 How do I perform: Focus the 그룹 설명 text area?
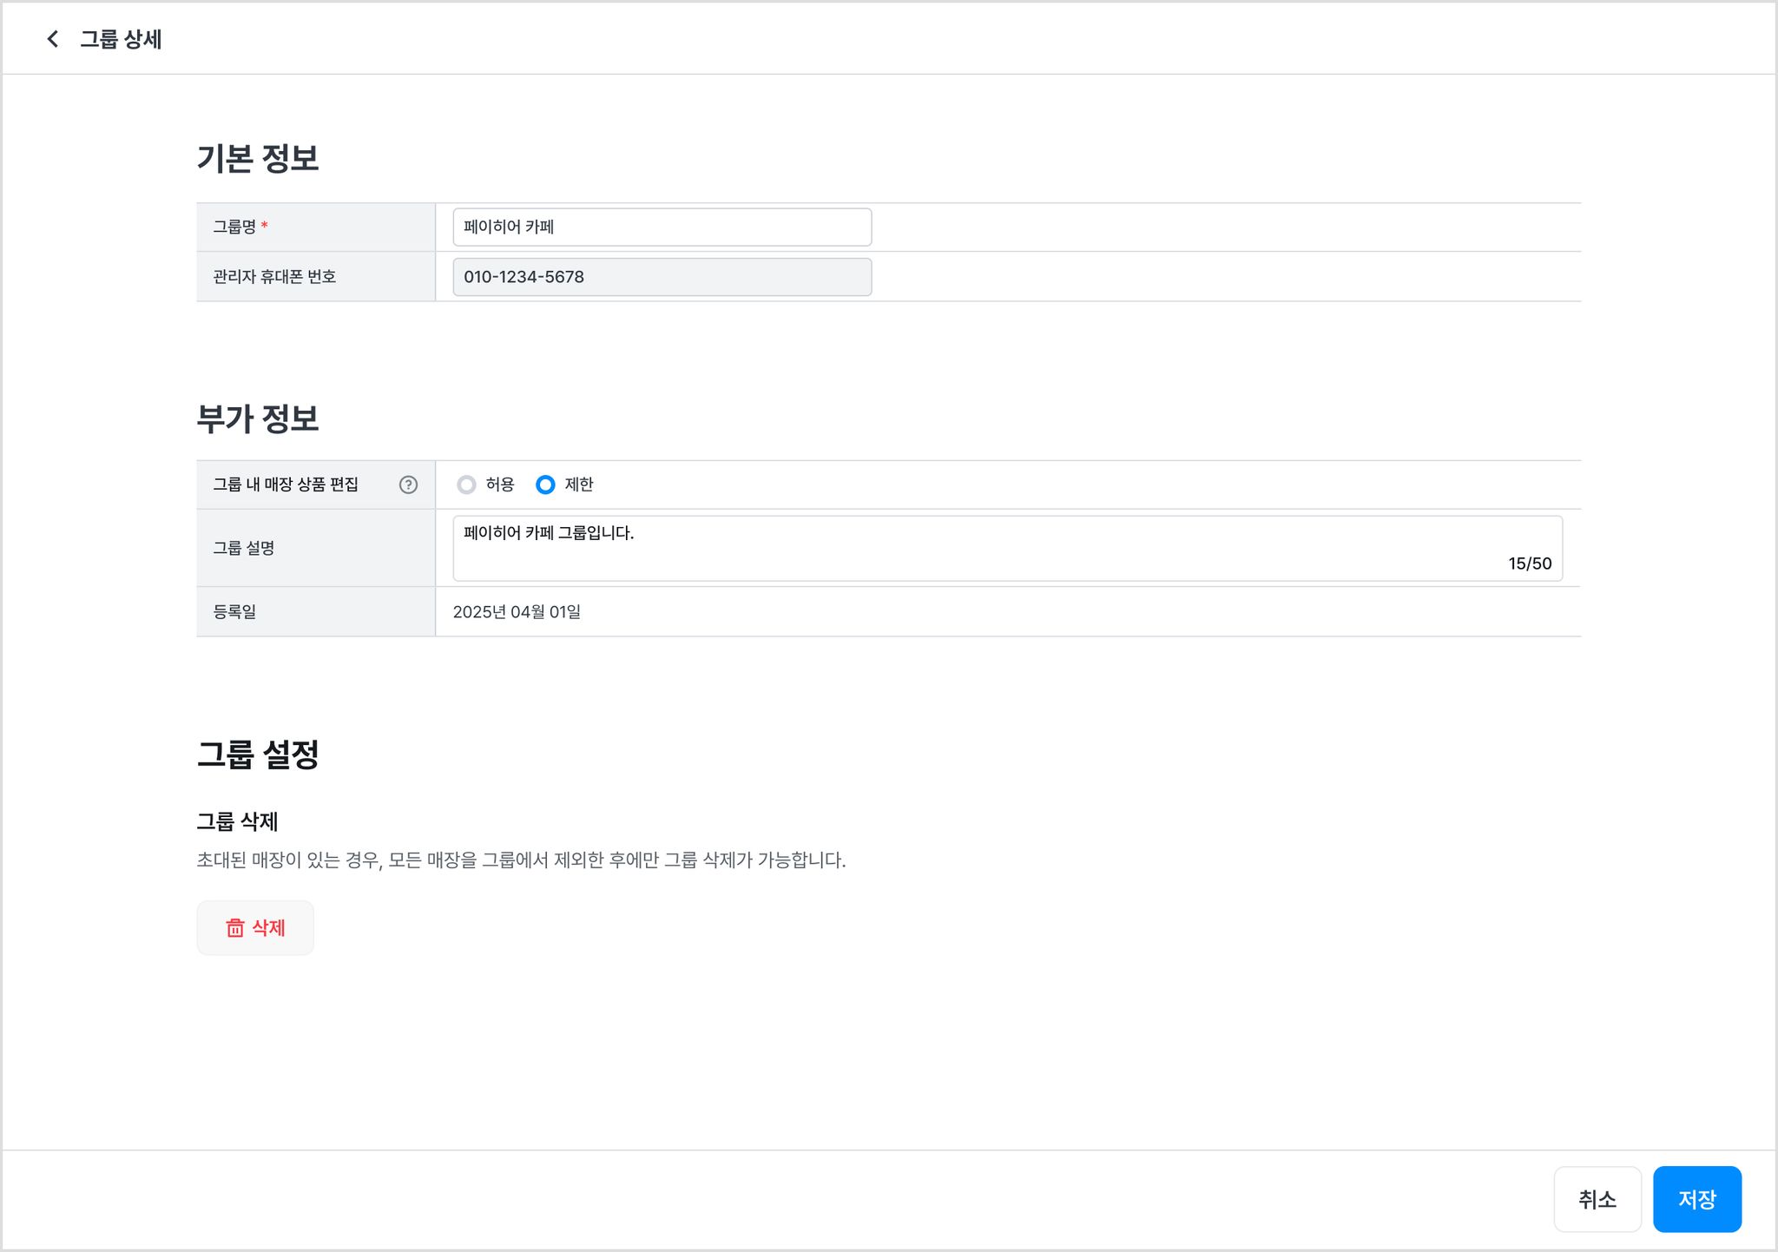tap(1007, 548)
